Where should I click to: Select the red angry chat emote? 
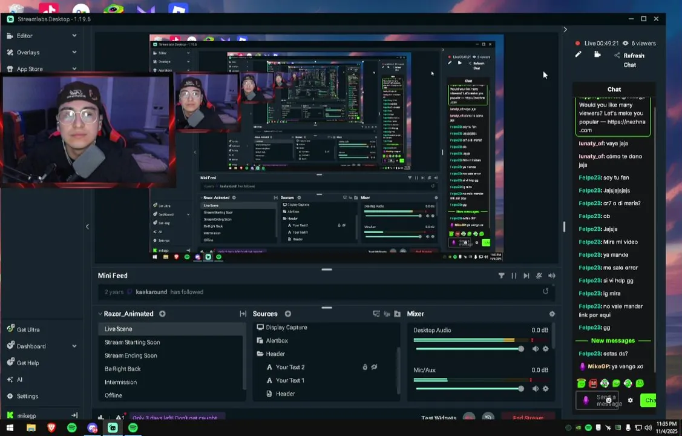593,383
